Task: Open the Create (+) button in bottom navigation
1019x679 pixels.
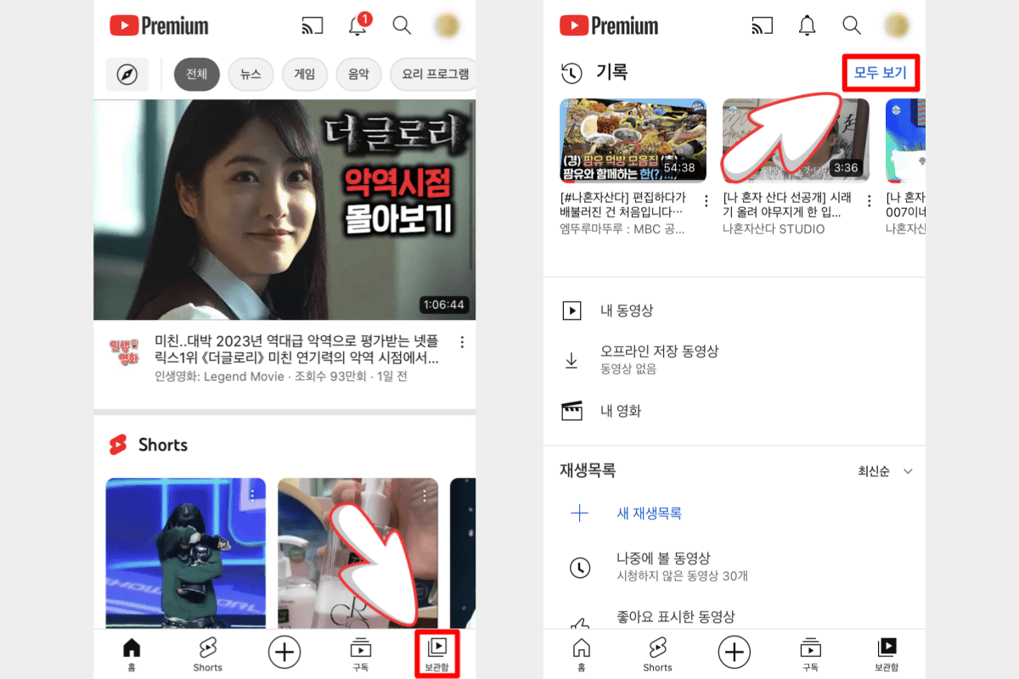Action: point(284,652)
